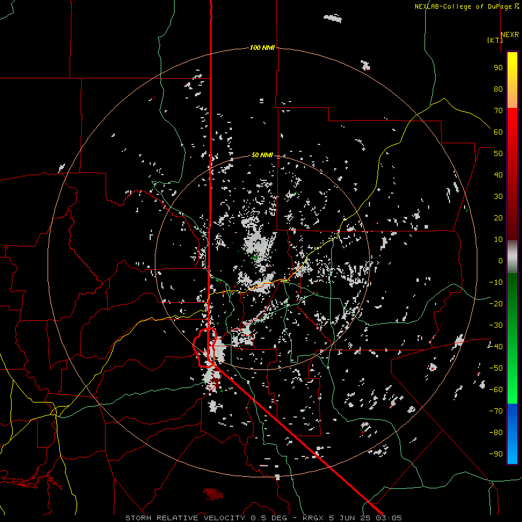The height and width of the screenshot is (522, 522).
Task: Click the STORM RELATIVE VELOCITY caption text
Action: coord(185,518)
